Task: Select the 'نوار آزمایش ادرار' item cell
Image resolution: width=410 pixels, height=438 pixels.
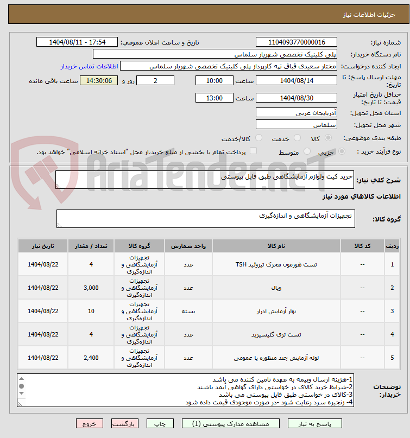Action: pos(276,311)
